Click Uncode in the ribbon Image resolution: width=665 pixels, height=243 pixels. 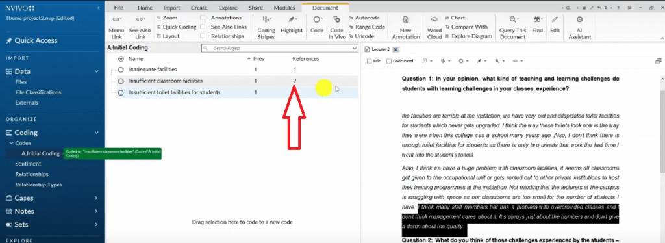362,36
